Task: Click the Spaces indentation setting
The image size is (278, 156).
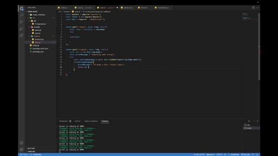Action: click(210, 154)
